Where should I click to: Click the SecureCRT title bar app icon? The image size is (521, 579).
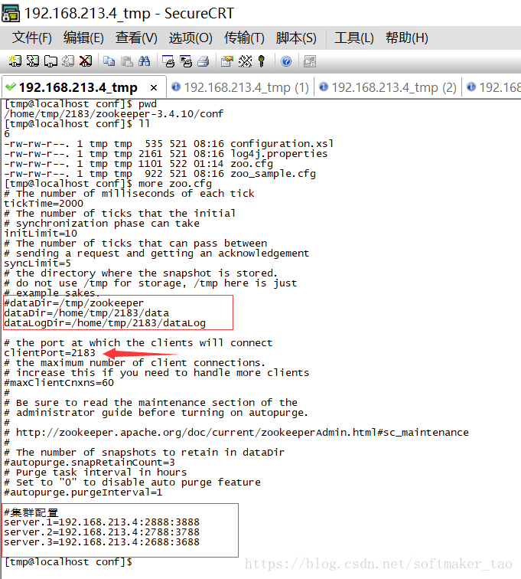point(11,13)
